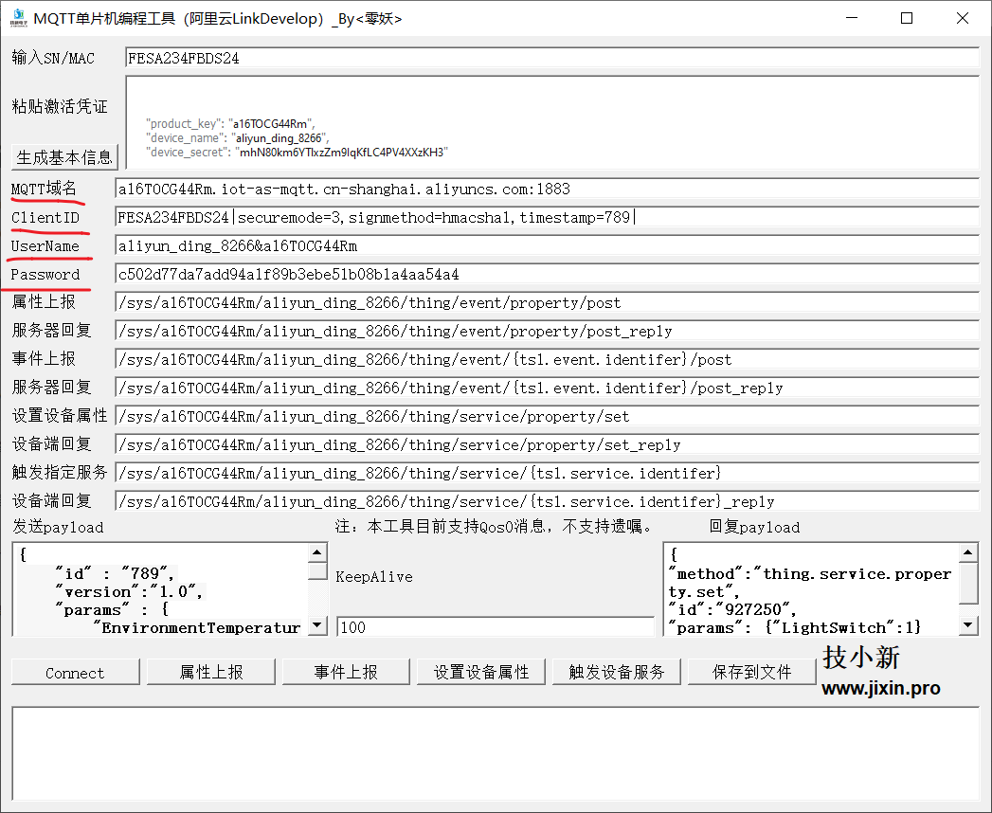
Task: Focus the 输入SN/MAC input field
Action: click(552, 58)
